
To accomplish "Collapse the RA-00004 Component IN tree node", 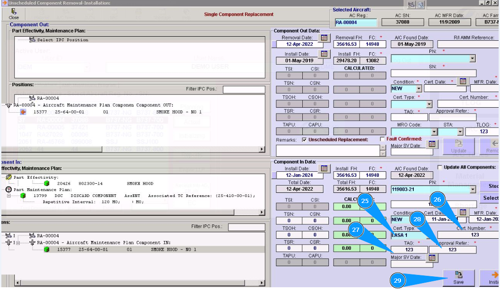I will click(x=18, y=243).
